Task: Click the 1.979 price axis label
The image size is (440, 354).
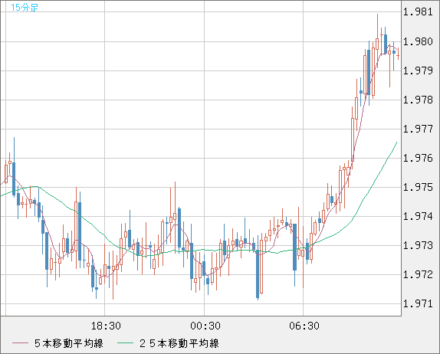Action: (x=418, y=70)
